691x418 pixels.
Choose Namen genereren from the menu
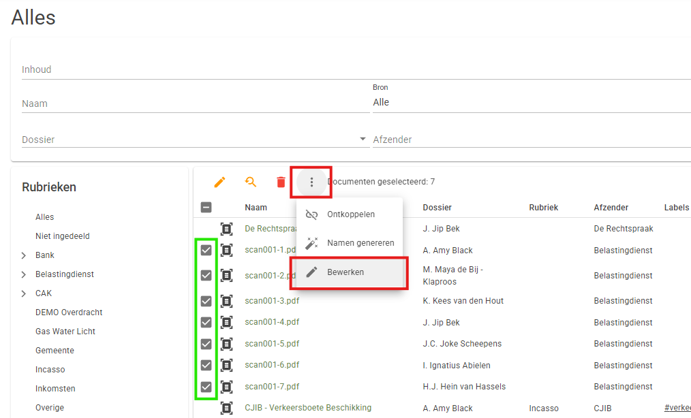pyautogui.click(x=360, y=243)
